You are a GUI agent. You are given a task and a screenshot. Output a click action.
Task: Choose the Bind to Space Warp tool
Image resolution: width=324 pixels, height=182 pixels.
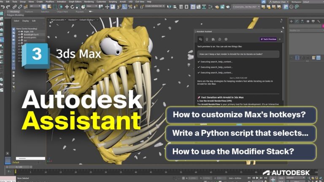coord(26,7)
